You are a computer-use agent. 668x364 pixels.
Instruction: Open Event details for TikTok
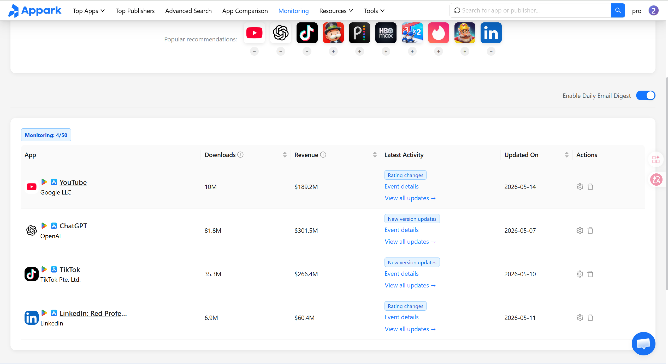(x=401, y=274)
